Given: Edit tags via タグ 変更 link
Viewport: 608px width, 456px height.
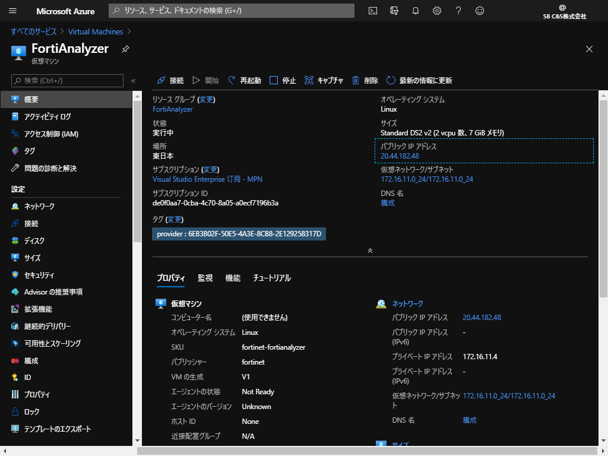Looking at the screenshot, I should (x=174, y=220).
